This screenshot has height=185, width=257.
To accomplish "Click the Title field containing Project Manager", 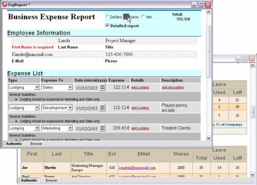I will (x=150, y=40).
